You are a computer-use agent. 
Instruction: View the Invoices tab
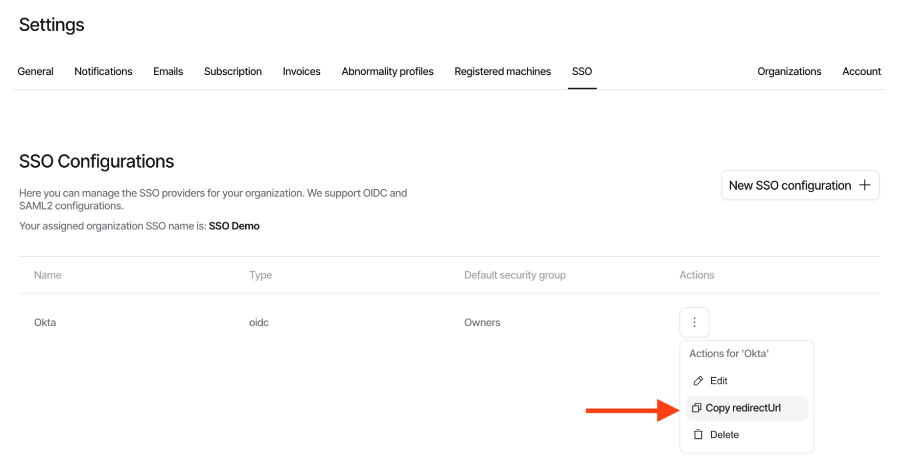click(x=301, y=71)
